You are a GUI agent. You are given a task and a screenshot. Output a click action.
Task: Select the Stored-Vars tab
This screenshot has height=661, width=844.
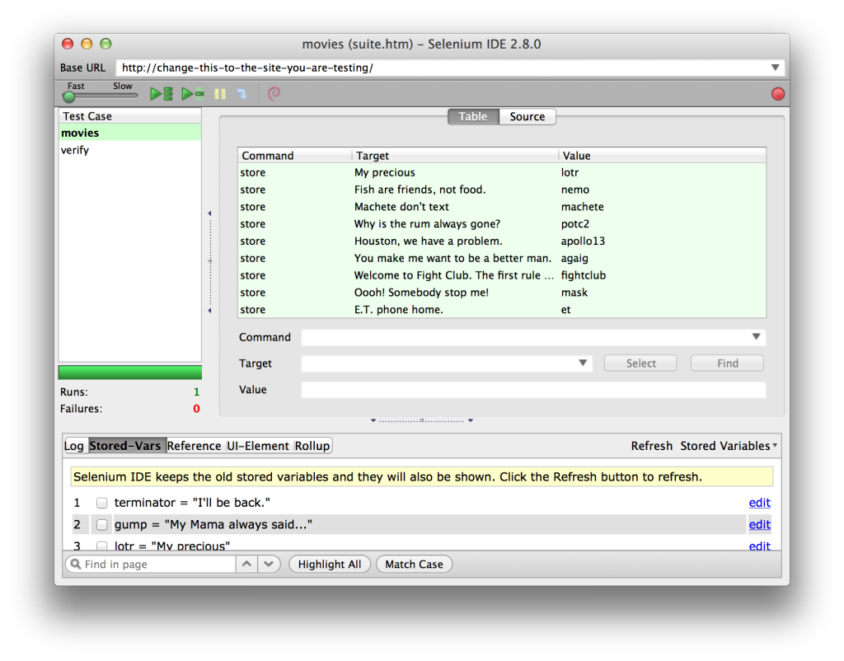tap(125, 446)
